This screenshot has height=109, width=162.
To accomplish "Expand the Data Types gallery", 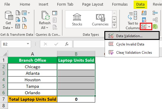I will (x=114, y=25).
